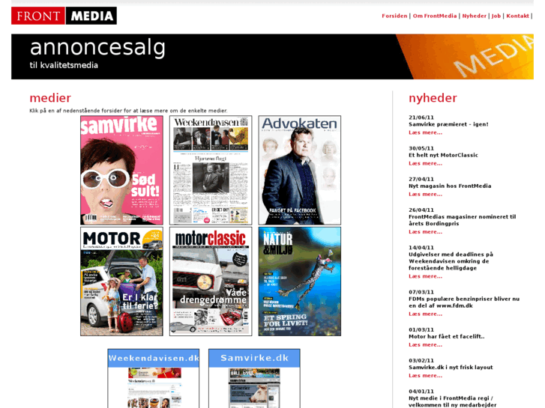
Task: Open Nyheder in the top menu
Action: pyautogui.click(x=474, y=16)
